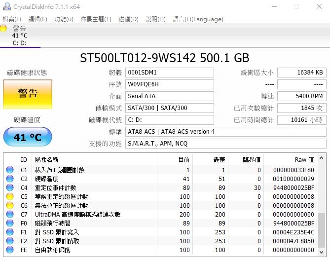Click the transfer mode field SATA/300 | SATA/300
330x261 pixels.
170,108
